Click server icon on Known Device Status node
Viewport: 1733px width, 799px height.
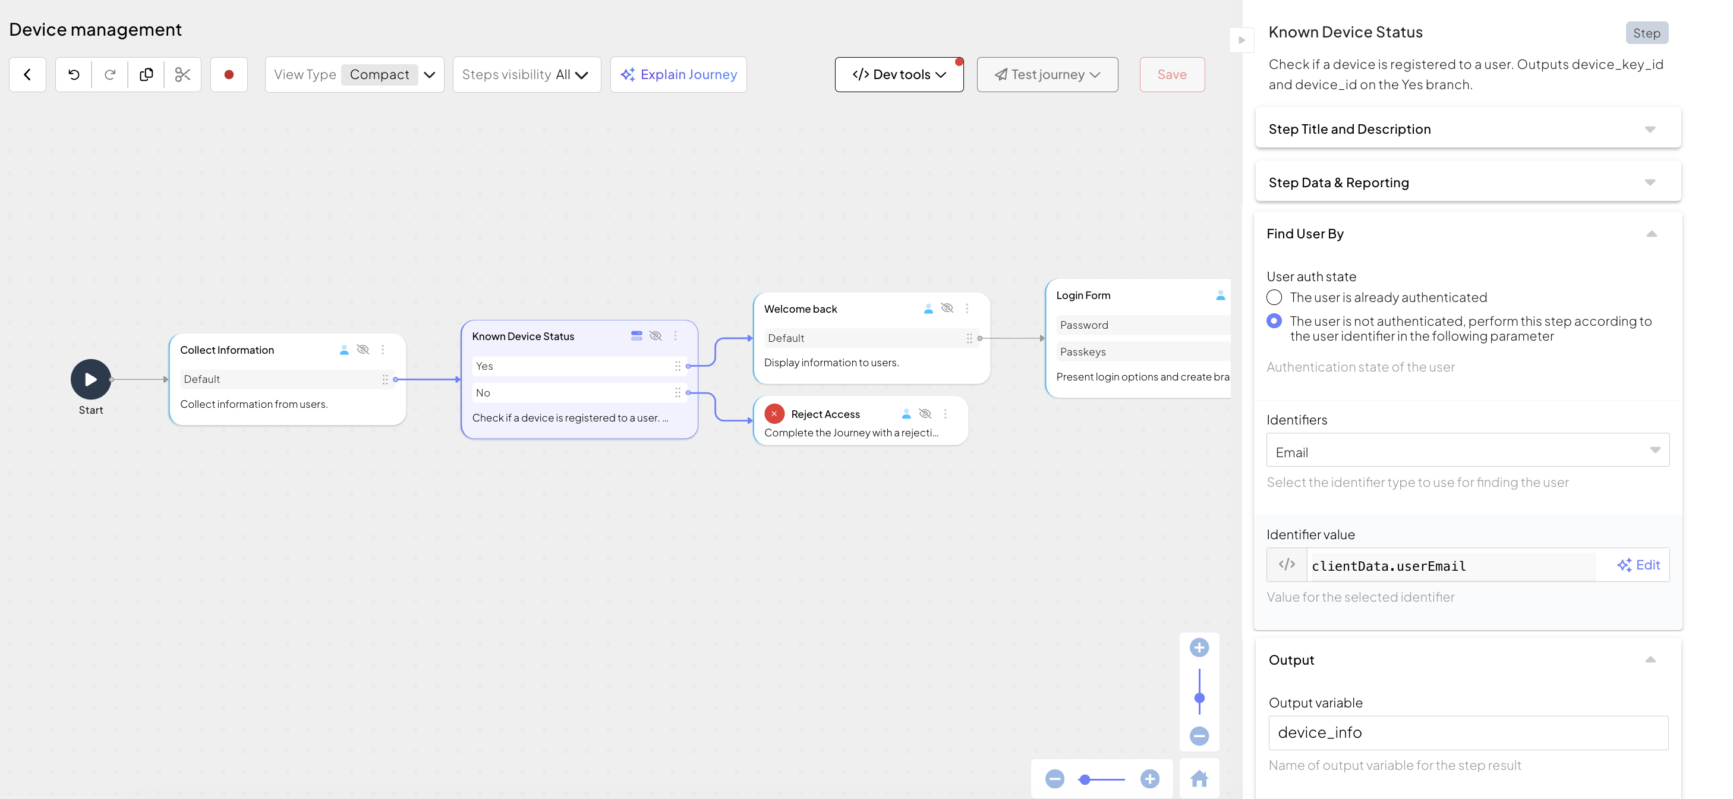tap(637, 335)
